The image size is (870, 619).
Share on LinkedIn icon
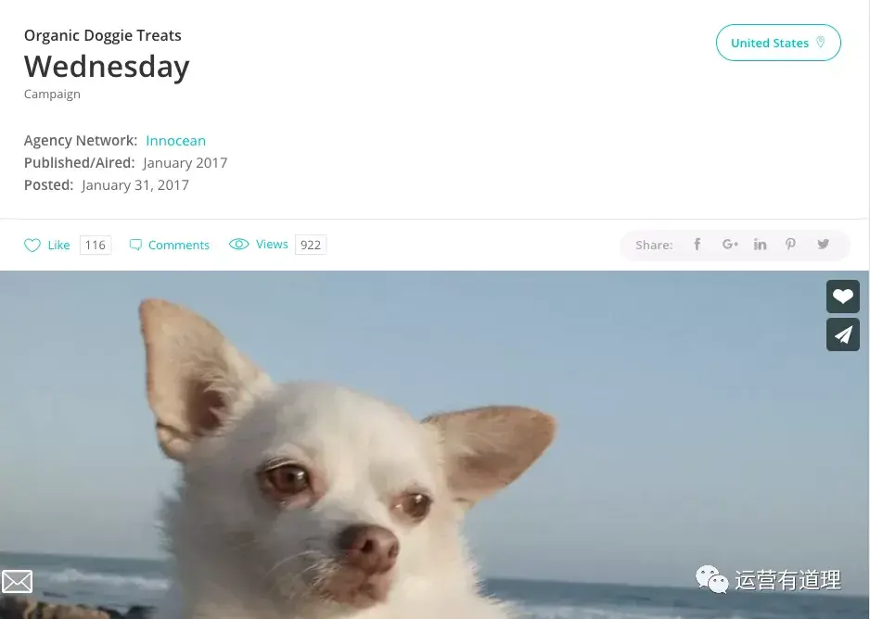[x=760, y=245]
